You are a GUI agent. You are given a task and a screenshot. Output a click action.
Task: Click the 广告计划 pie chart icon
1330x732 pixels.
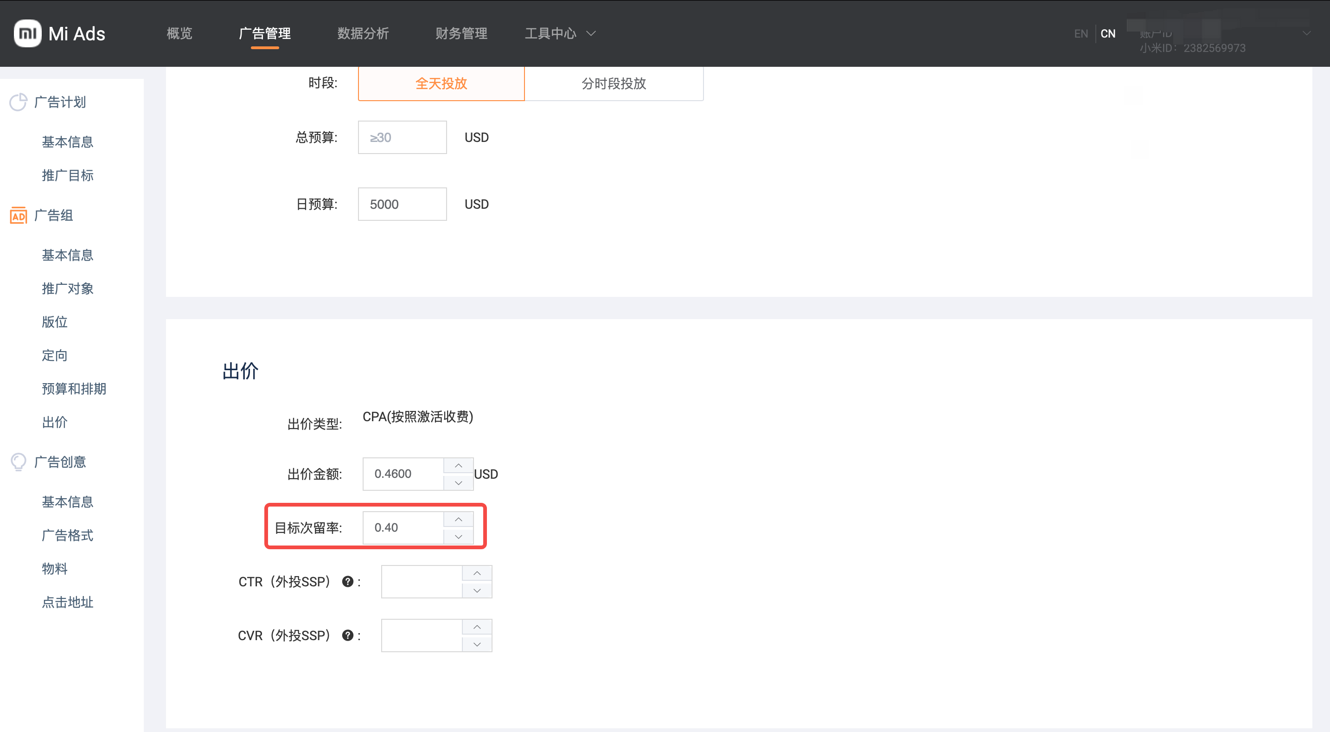click(19, 102)
